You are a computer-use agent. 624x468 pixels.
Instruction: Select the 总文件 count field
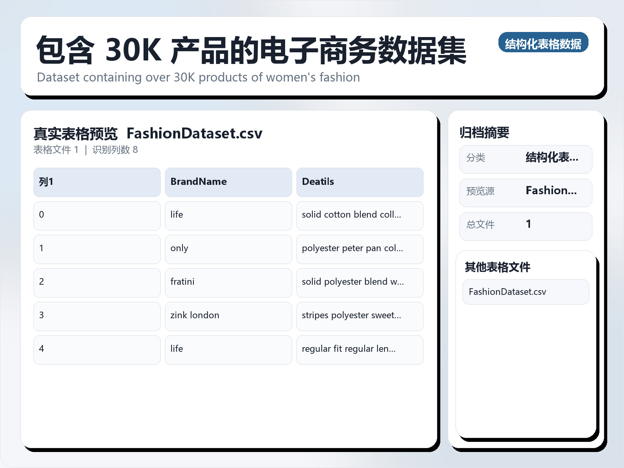[526, 225]
